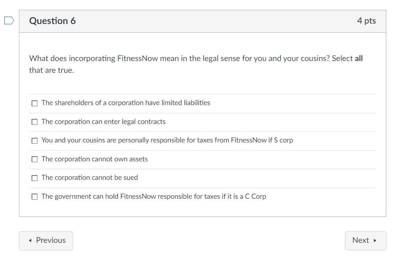Flag Question 6 with the bookmark icon
410x257 pixels.
pos(9,21)
